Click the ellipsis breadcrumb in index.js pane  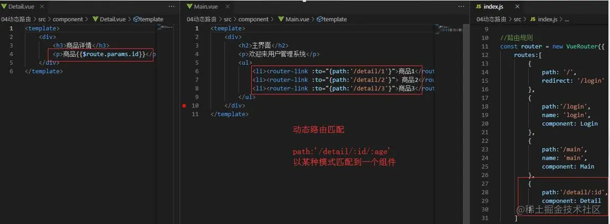566,19
